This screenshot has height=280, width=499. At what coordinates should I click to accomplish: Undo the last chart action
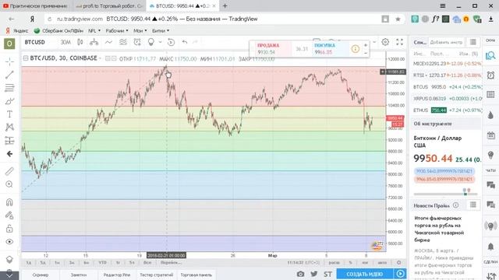(x=185, y=42)
